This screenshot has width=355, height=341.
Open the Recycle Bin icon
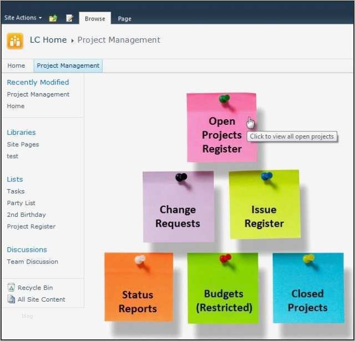[x=11, y=288]
